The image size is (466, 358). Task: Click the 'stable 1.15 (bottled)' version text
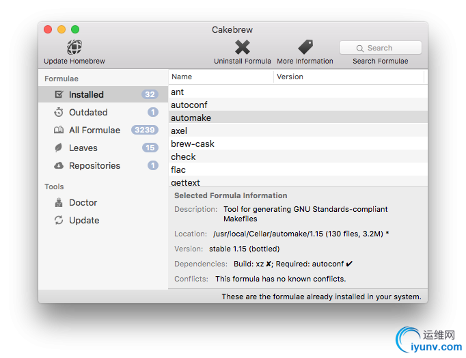pyautogui.click(x=245, y=249)
